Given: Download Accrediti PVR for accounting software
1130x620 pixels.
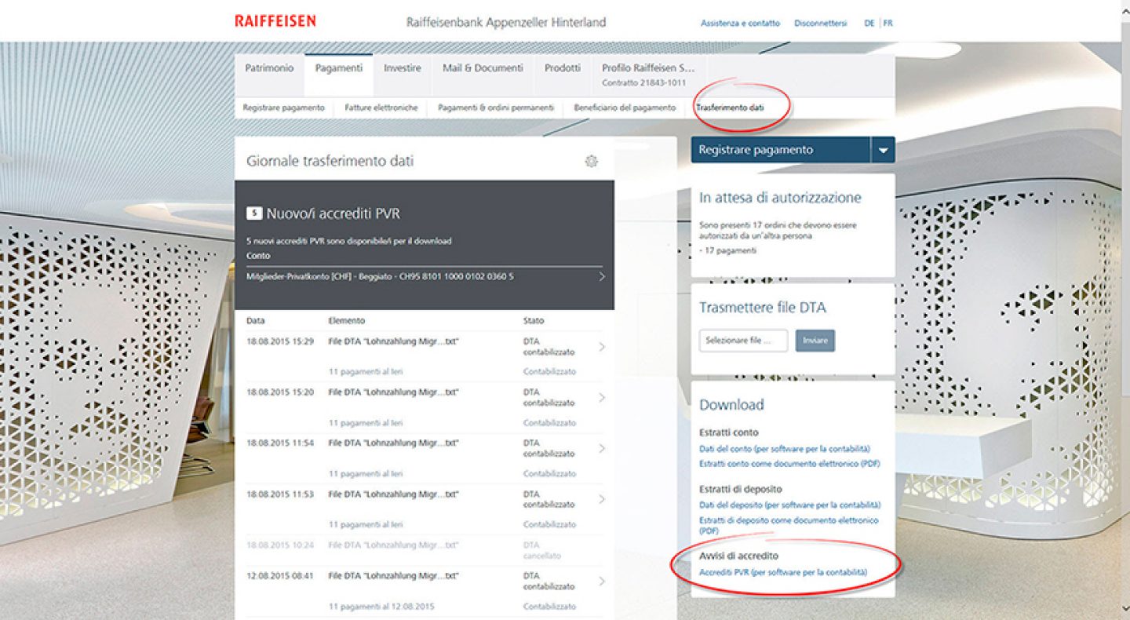Looking at the screenshot, I should click(x=782, y=573).
